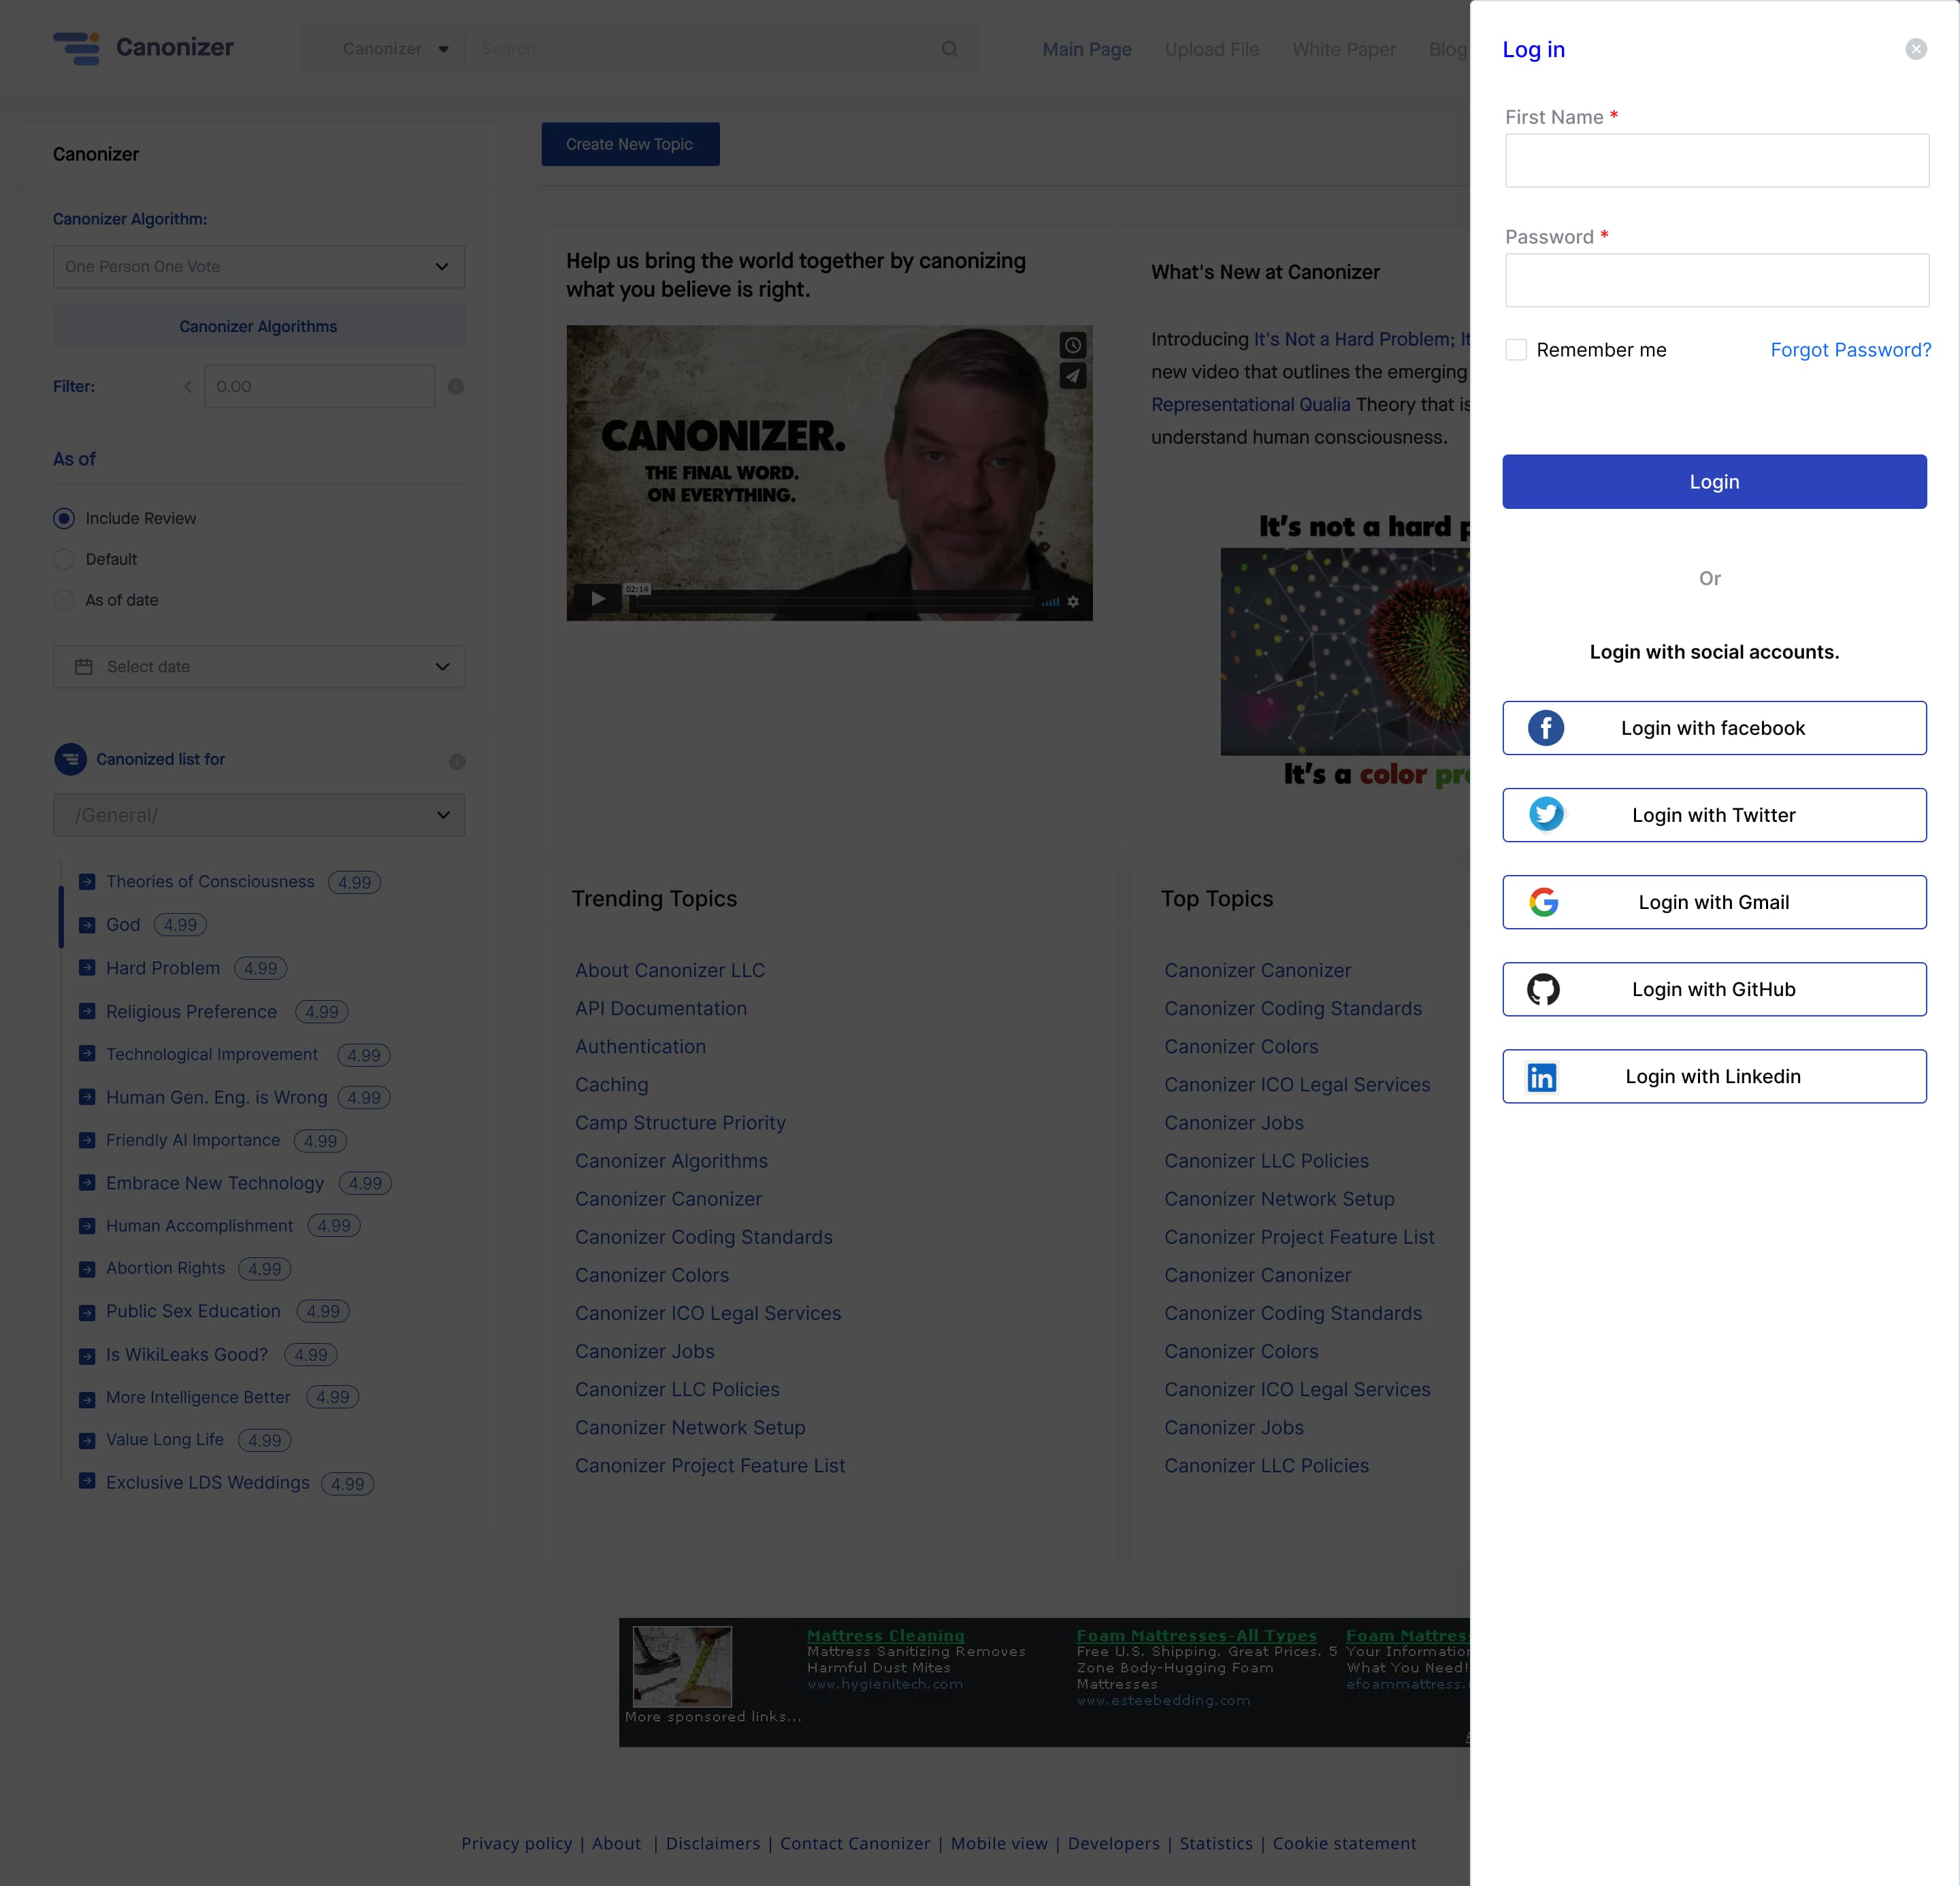This screenshot has height=1886, width=1960.
Task: Select the Default radio button
Action: pos(64,560)
